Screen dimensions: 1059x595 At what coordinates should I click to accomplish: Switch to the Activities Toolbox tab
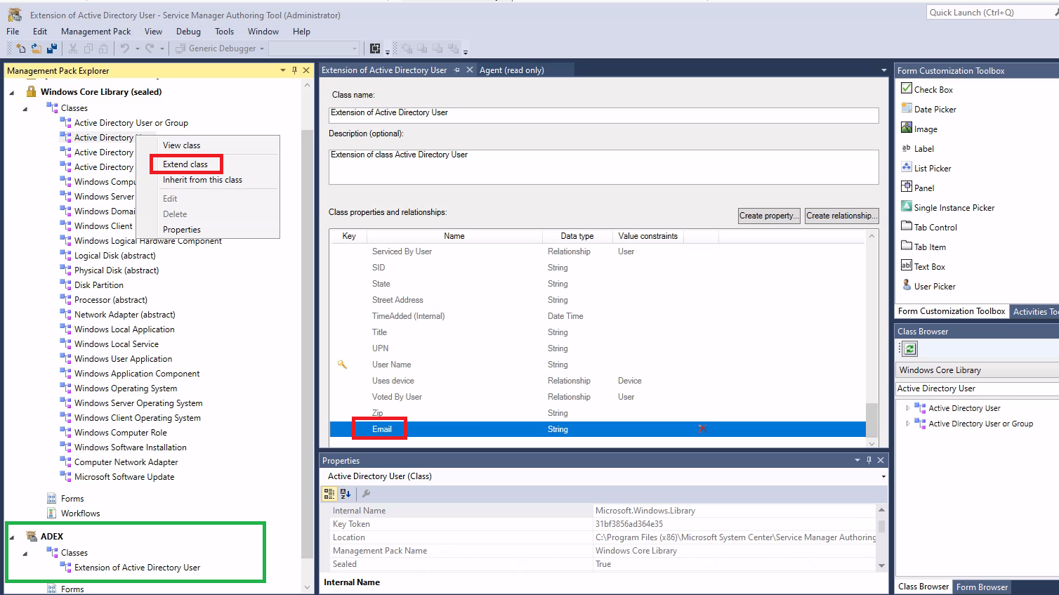tap(1034, 311)
